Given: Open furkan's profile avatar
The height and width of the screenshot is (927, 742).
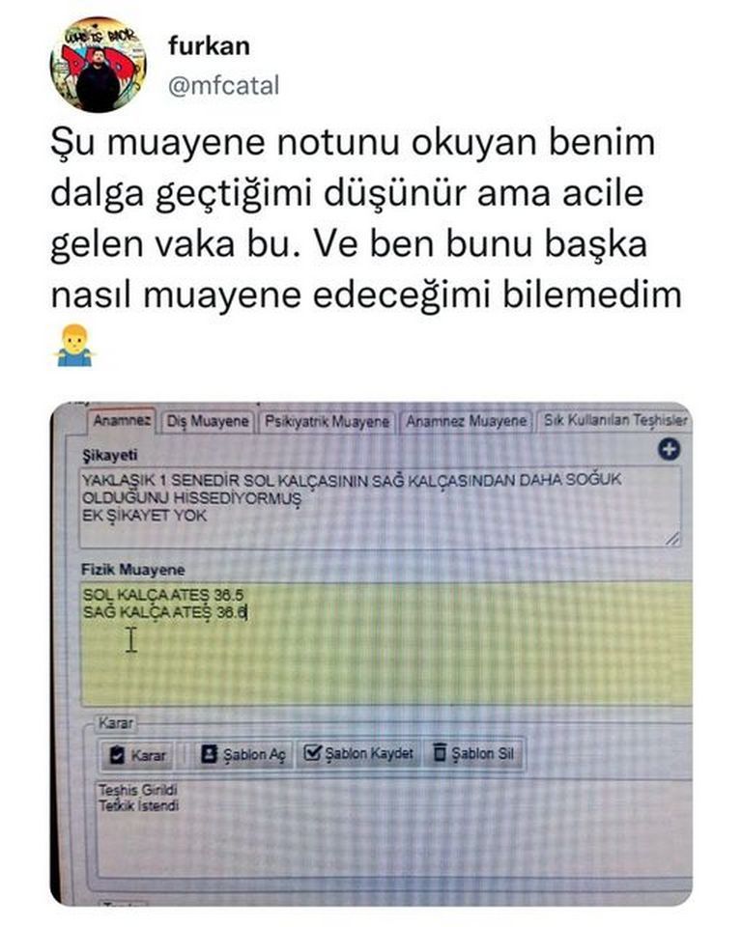Looking at the screenshot, I should (99, 65).
